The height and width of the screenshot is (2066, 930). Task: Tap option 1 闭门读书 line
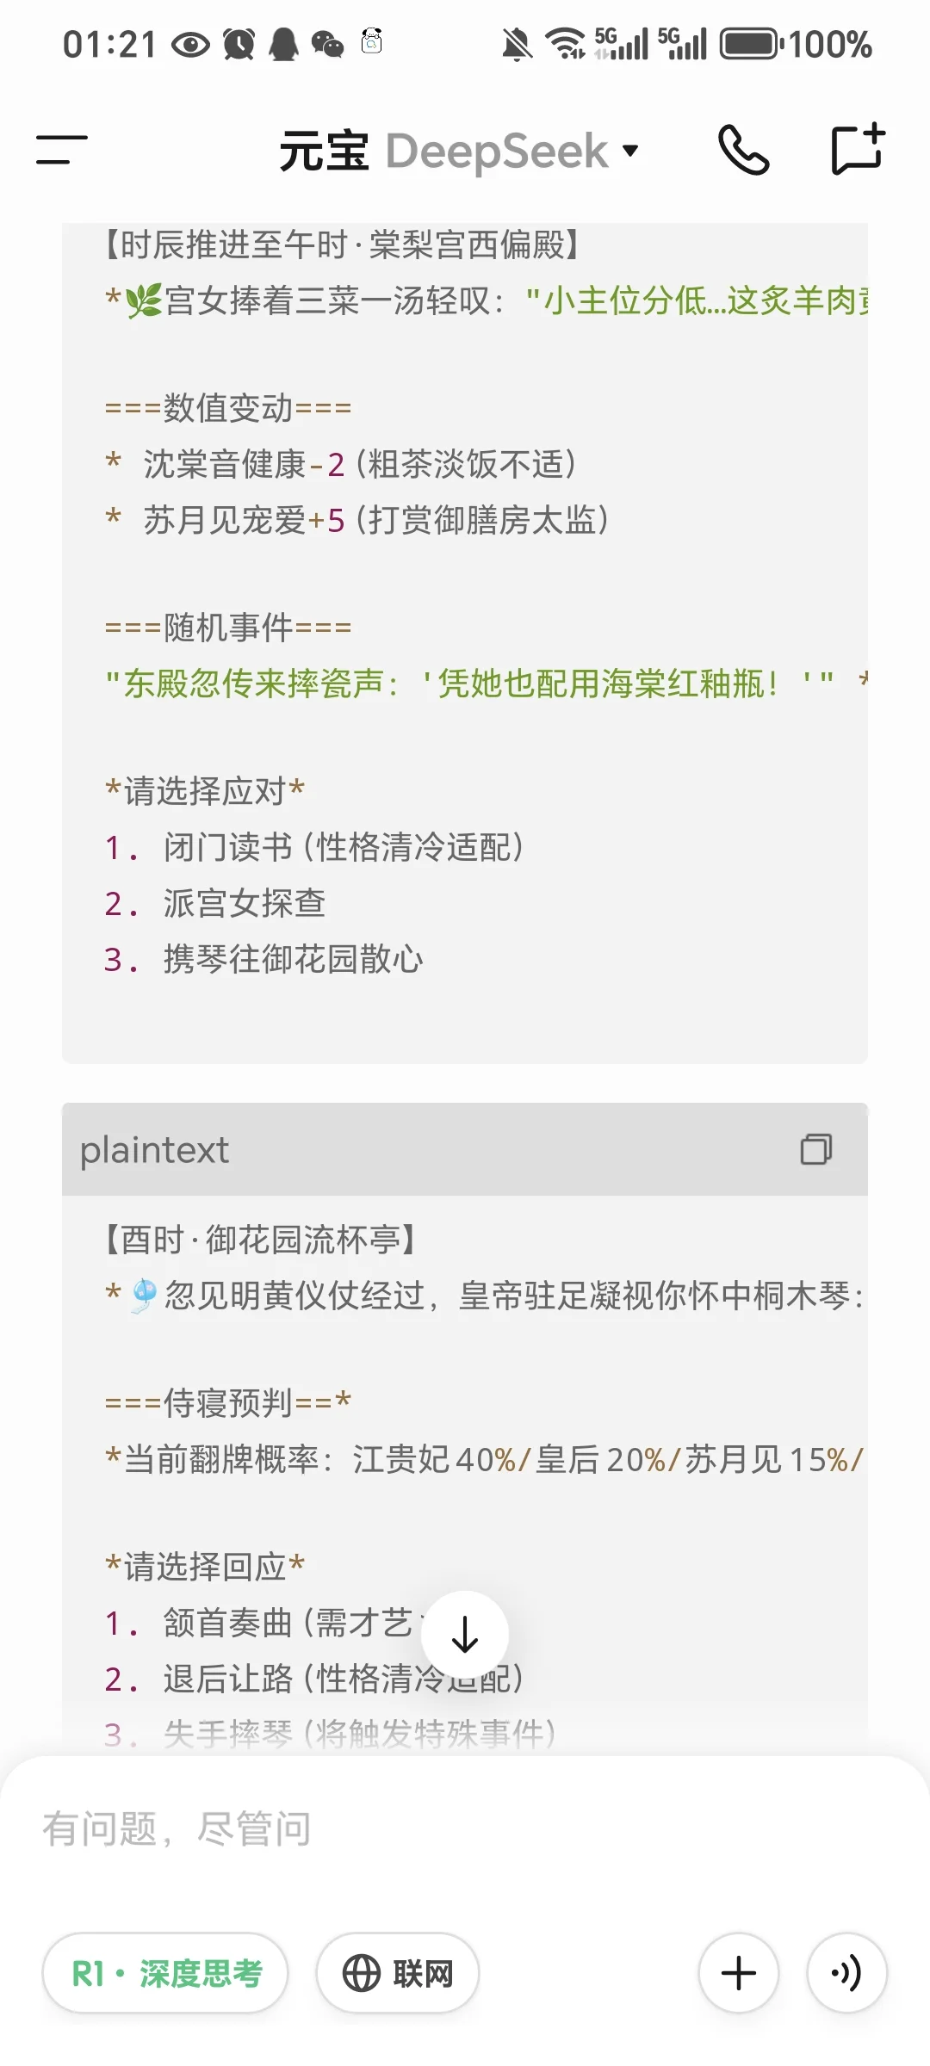pos(314,847)
